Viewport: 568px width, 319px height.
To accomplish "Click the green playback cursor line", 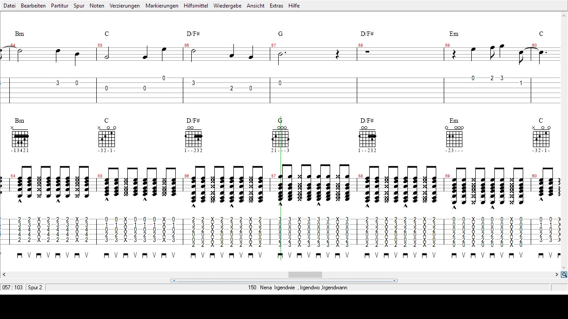I will pyautogui.click(x=281, y=188).
